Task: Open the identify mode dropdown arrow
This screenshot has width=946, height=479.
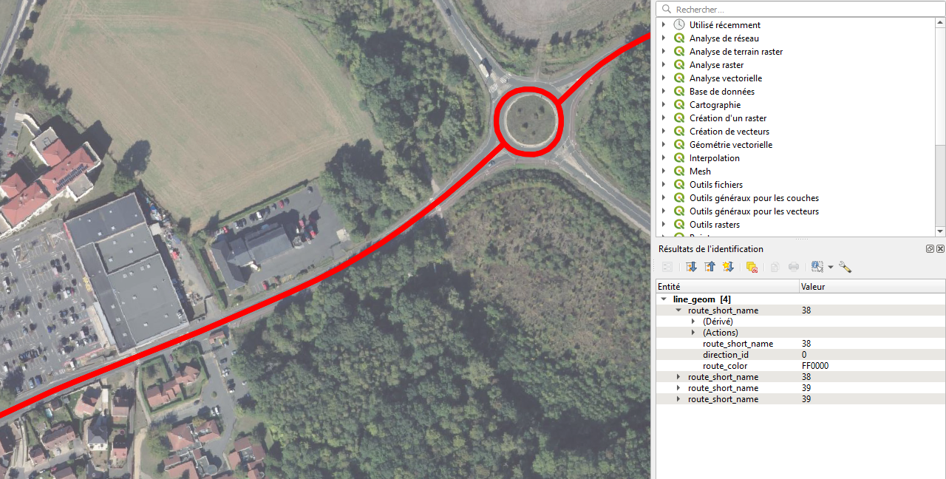Action: tap(831, 267)
